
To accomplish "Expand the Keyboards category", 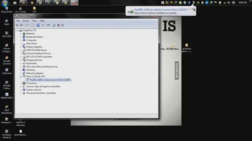I will (20, 63).
